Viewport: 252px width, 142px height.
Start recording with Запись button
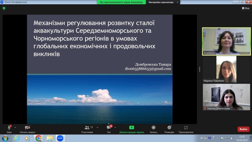(x=154, y=129)
